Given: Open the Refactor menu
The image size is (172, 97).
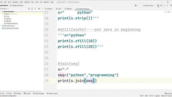Looking at the screenshot, I should [27, 2].
